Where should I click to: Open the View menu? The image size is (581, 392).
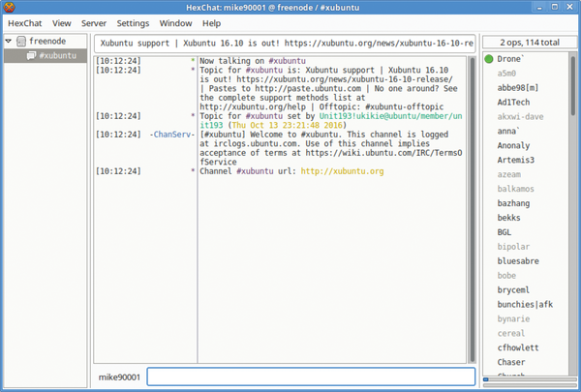pos(62,23)
